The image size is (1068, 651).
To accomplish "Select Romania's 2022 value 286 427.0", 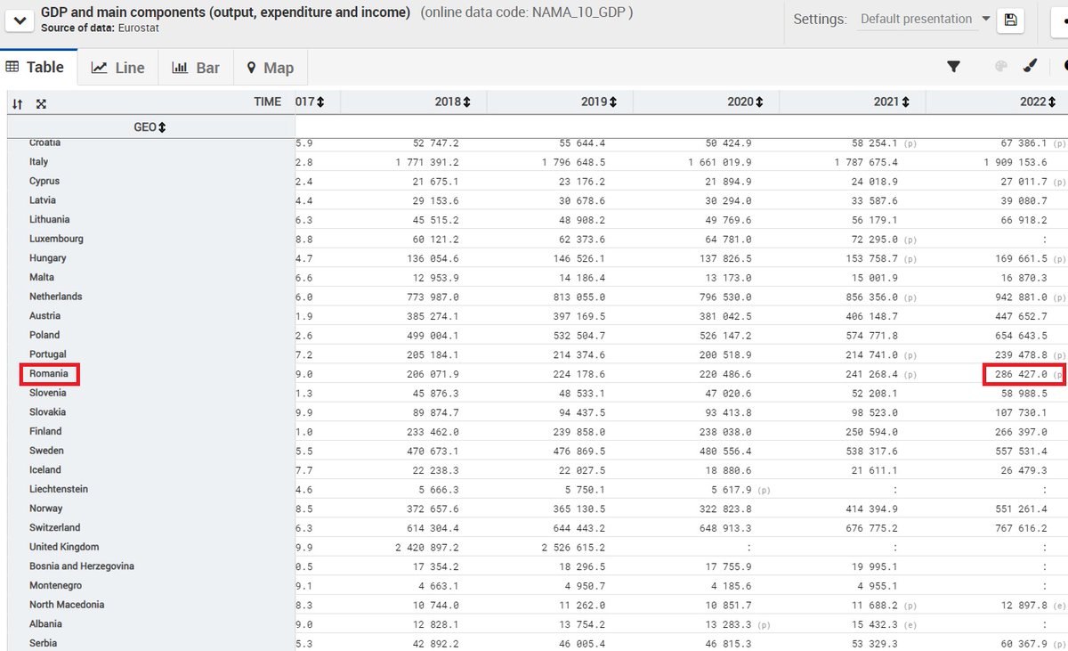I will click(1022, 375).
